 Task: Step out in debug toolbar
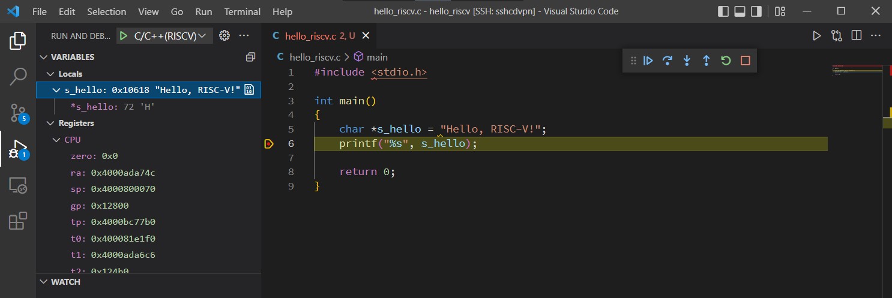click(706, 61)
